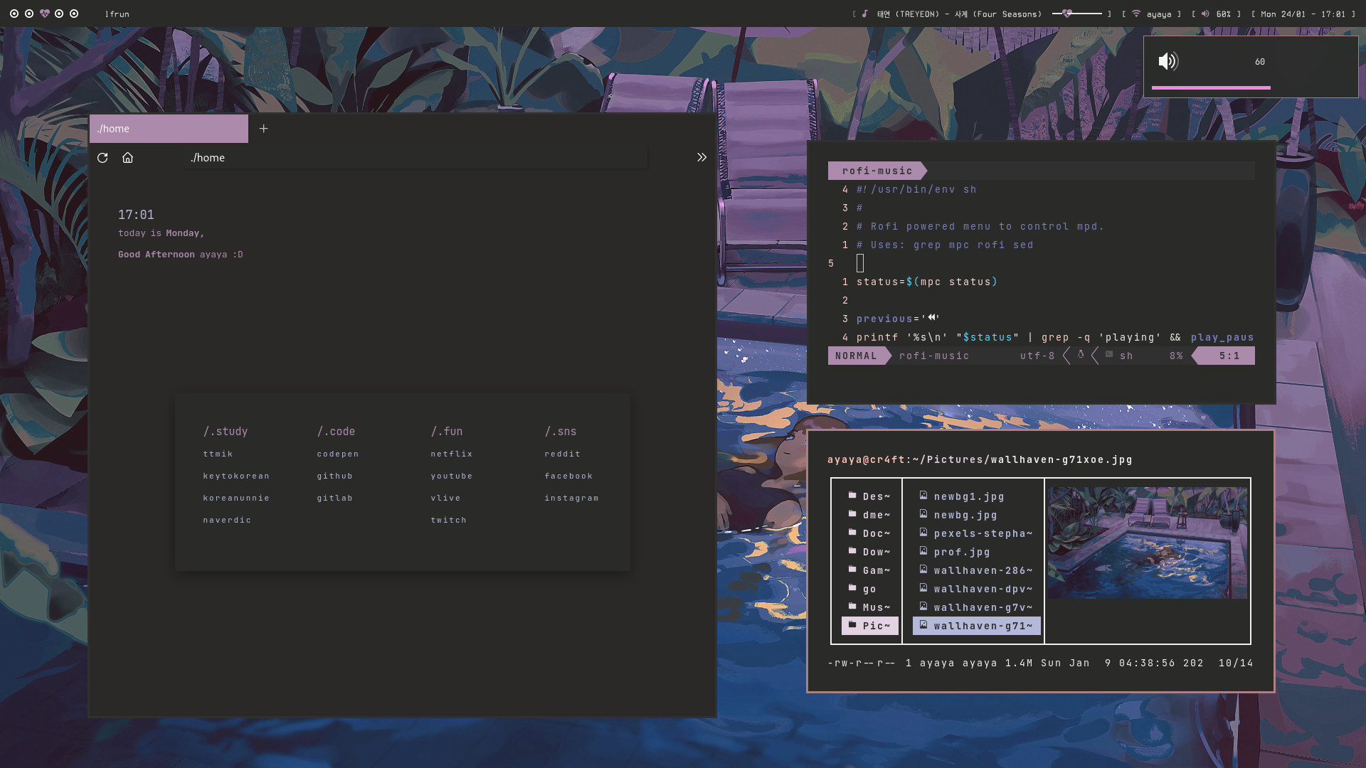Click the /.sns category heading
Viewport: 1366px width, 768px height.
point(561,431)
